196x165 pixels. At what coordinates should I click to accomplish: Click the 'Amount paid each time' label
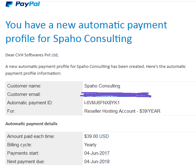click(31, 136)
